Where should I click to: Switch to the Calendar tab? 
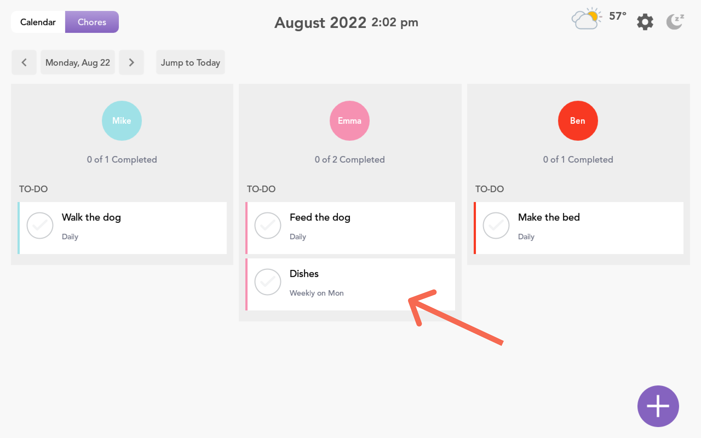[x=38, y=22]
